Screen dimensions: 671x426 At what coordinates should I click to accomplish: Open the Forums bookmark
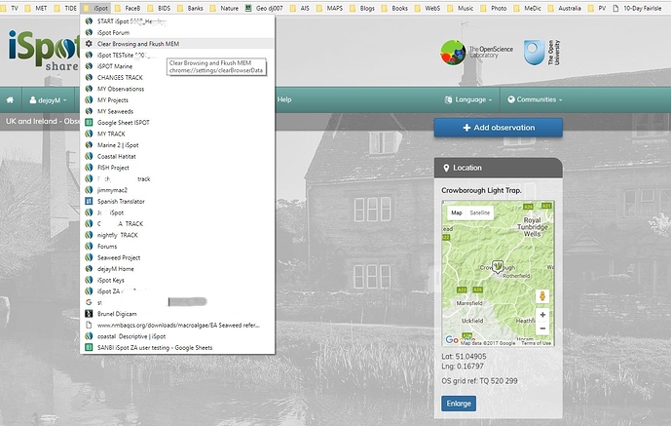(177, 247)
